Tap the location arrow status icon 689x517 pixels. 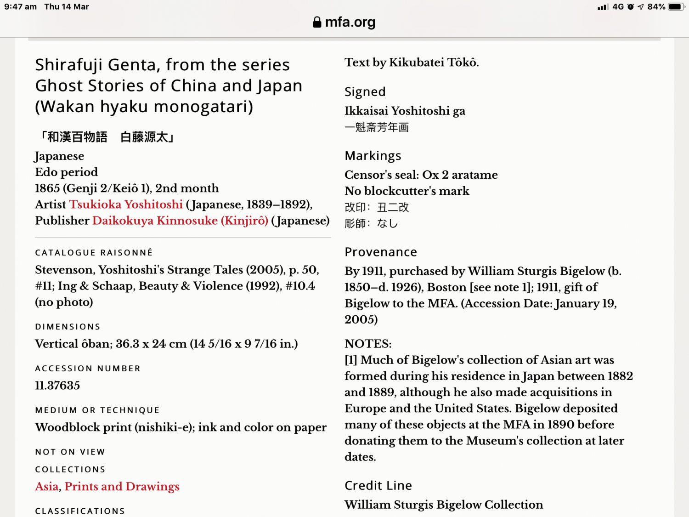[640, 7]
